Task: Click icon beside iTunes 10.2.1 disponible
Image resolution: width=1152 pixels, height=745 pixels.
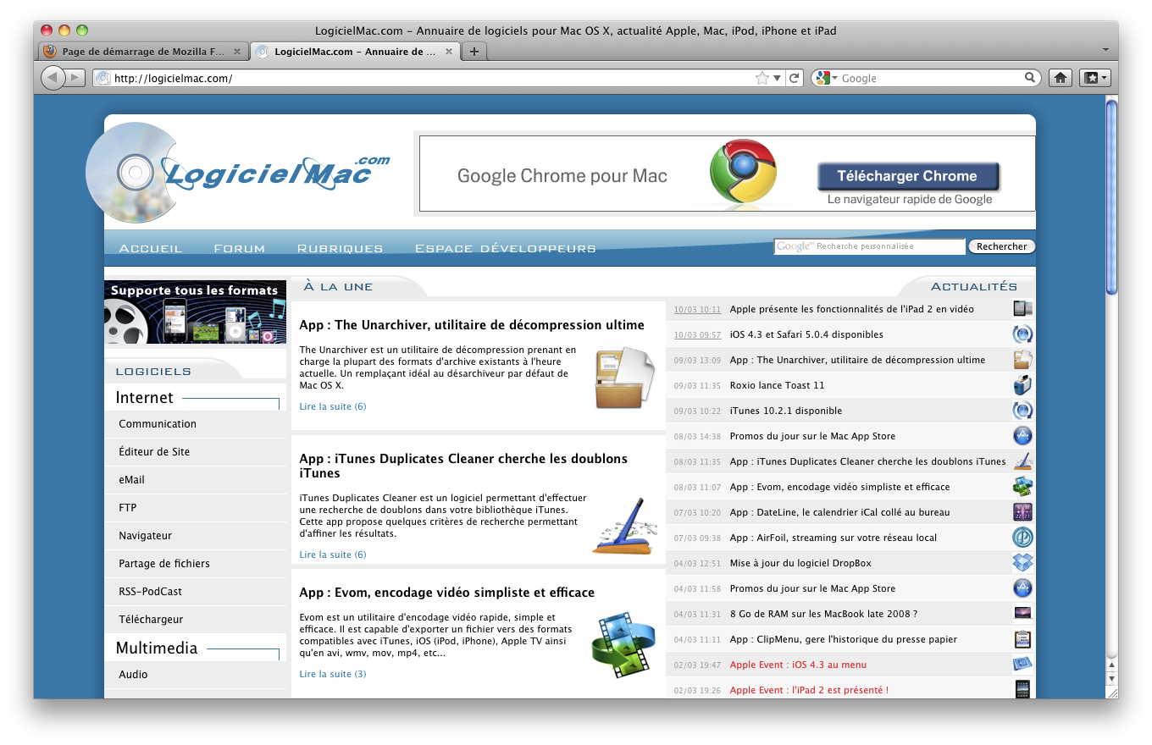Action: pos(1022,411)
